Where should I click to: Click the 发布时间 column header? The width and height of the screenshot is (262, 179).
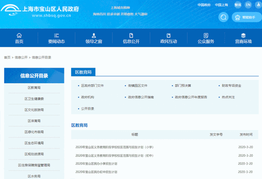point(246,135)
